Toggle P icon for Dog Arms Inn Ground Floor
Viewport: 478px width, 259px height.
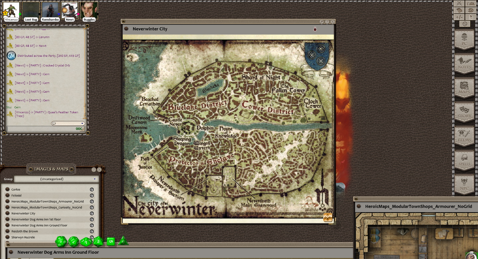tap(92, 225)
